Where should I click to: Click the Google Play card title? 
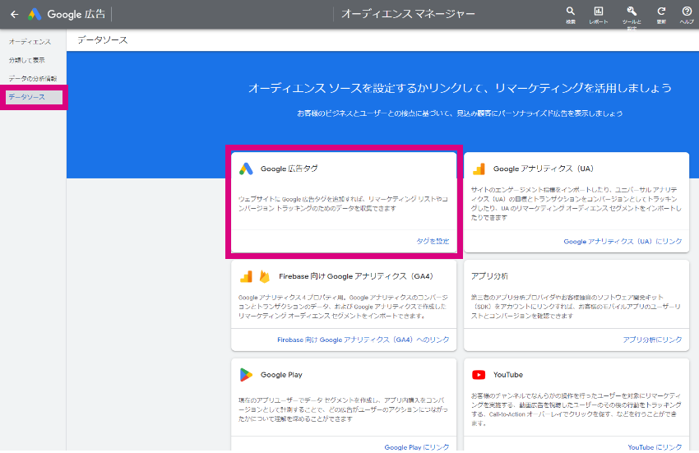tap(281, 375)
